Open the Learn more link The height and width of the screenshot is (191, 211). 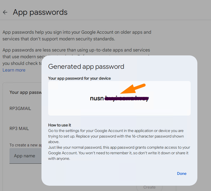[x=14, y=70]
